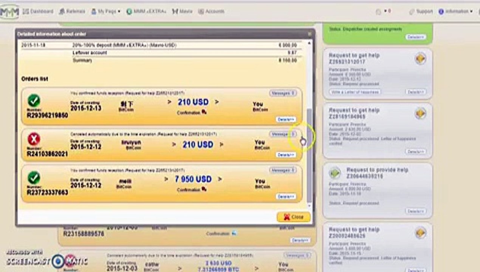This screenshot has width=480, height=272.
Task: Expand the My Page dropdown menu
Action: click(105, 12)
